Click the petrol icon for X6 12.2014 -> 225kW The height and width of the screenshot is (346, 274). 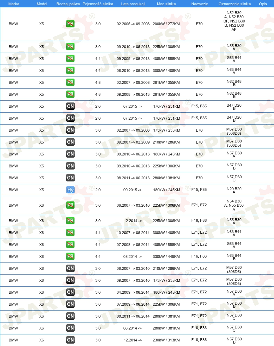(70, 220)
